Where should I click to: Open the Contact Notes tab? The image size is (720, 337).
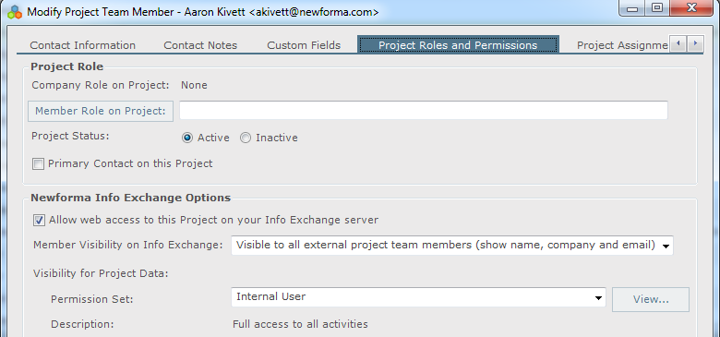(200, 45)
